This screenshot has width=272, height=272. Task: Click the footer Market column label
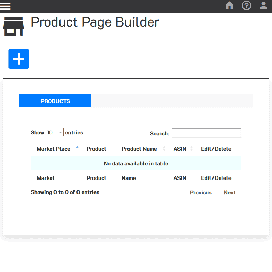click(x=46, y=178)
